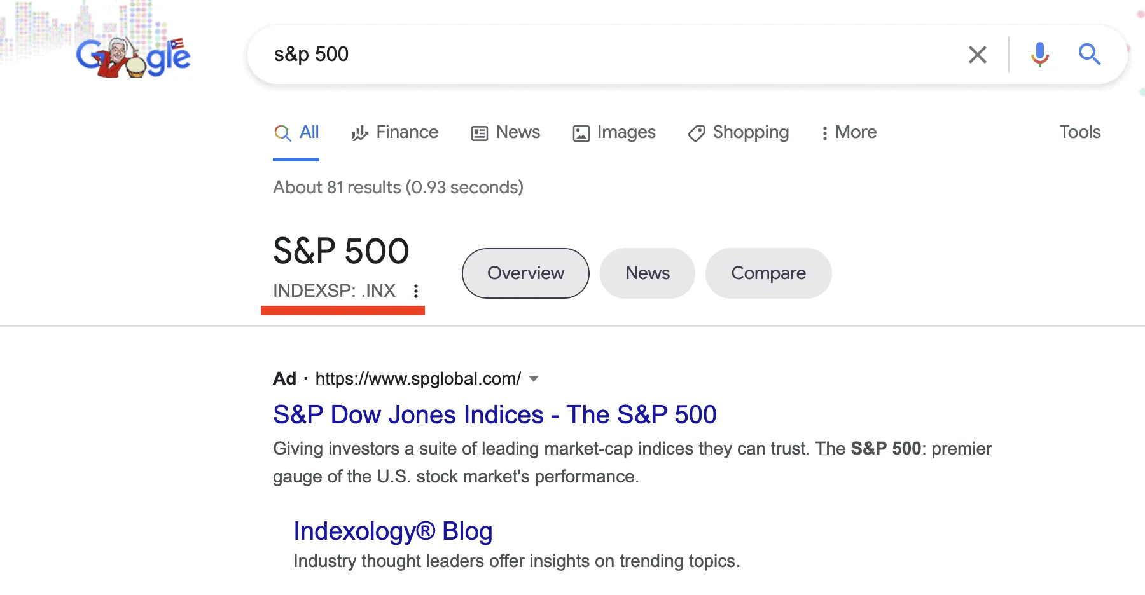The height and width of the screenshot is (595, 1145).
Task: Click the About 81 results count text
Action: point(398,188)
